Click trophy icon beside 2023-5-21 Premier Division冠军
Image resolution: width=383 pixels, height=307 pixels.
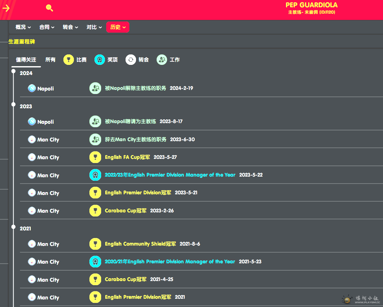(x=95, y=193)
